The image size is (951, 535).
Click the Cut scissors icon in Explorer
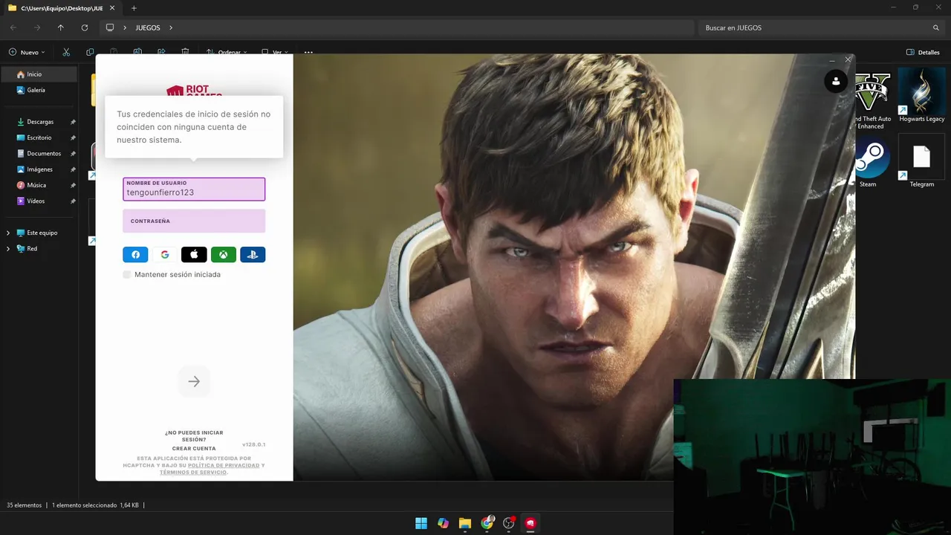click(x=66, y=52)
